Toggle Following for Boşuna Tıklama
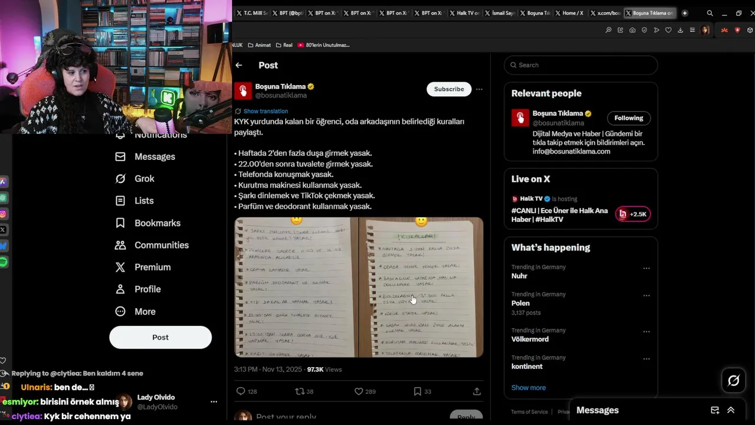755x425 pixels. pos(629,118)
